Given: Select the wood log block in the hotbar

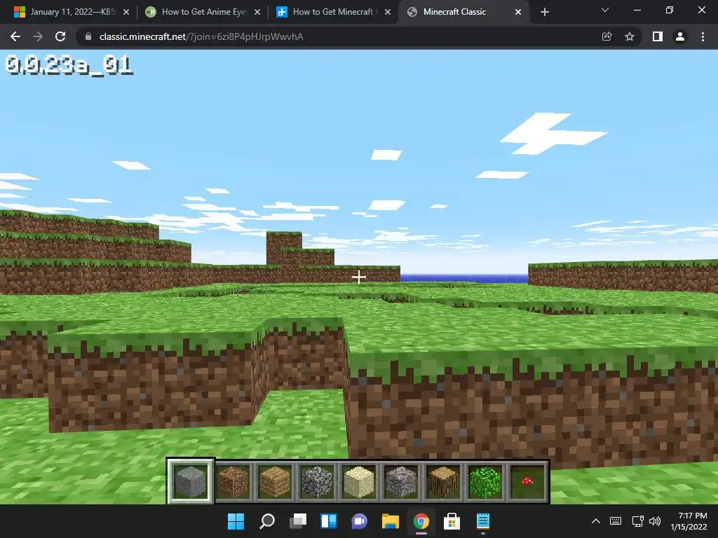Looking at the screenshot, I should 443,481.
